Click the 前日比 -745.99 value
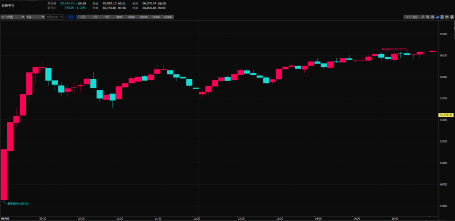 (68, 8)
